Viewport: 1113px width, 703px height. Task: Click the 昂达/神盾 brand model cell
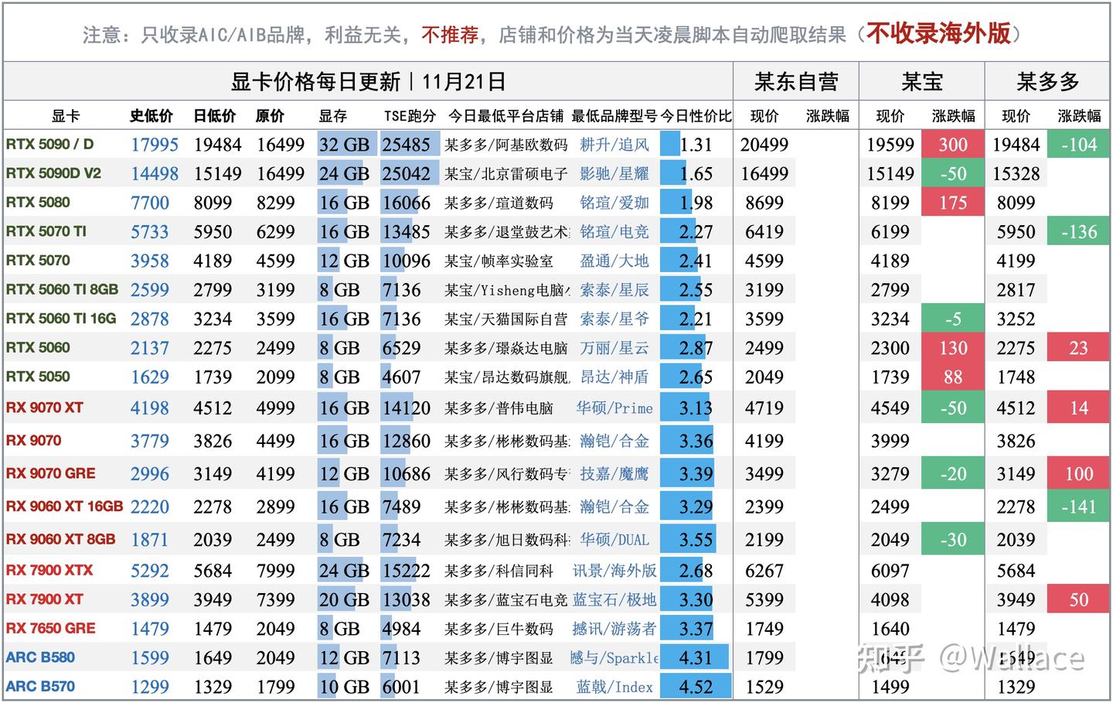[614, 377]
